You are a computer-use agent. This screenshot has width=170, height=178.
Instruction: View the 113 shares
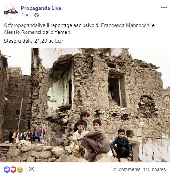click(x=155, y=169)
